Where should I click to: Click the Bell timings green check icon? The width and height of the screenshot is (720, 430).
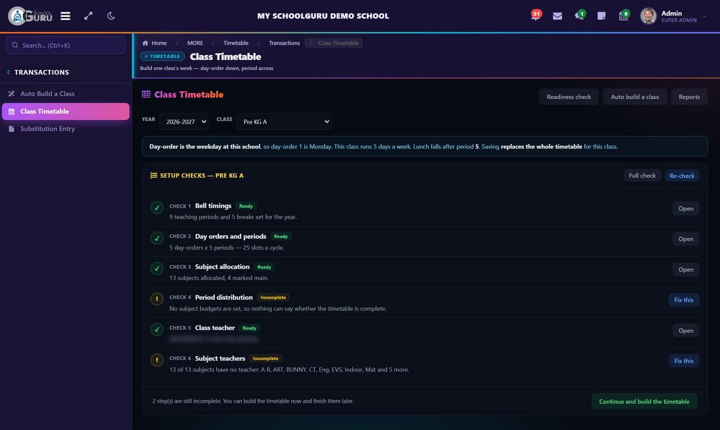click(157, 207)
